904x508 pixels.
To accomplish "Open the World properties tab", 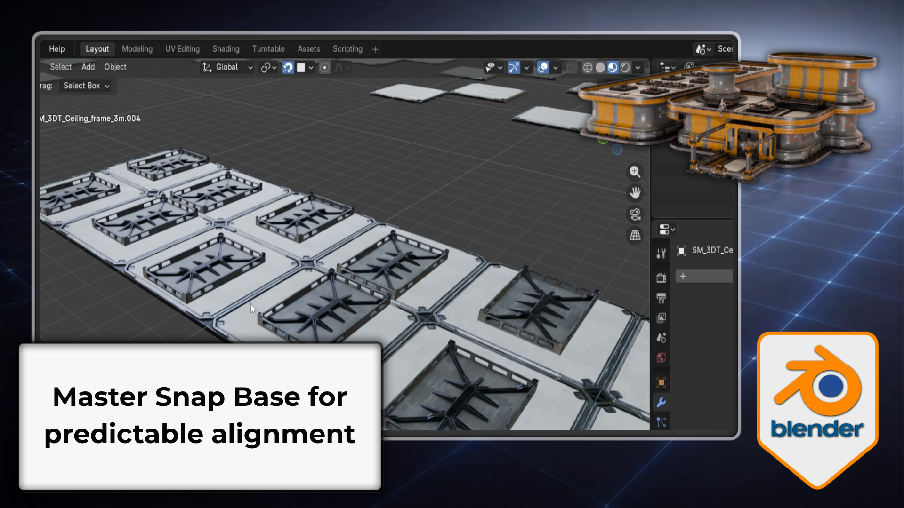I will pos(661,358).
